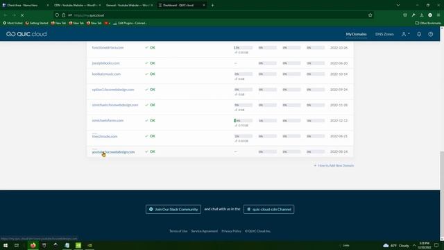Open the Cloudy weather tray widget
Viewport: 444px width, 250px height.
(x=396, y=245)
